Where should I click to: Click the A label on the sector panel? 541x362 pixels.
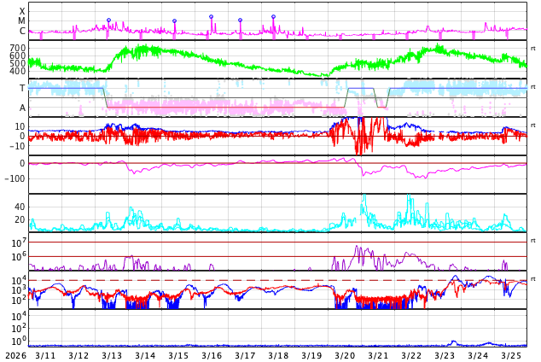click(22, 108)
